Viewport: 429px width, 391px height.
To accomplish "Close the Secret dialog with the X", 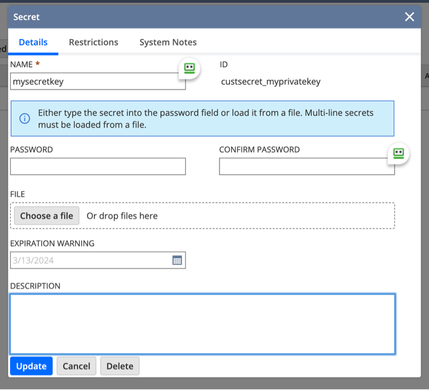I will [x=409, y=17].
